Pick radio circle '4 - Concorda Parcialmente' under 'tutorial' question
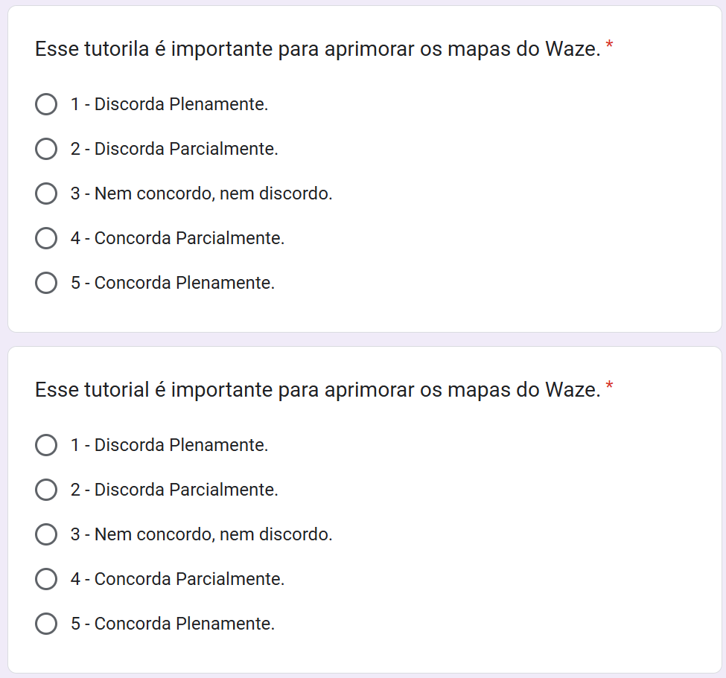 46,579
